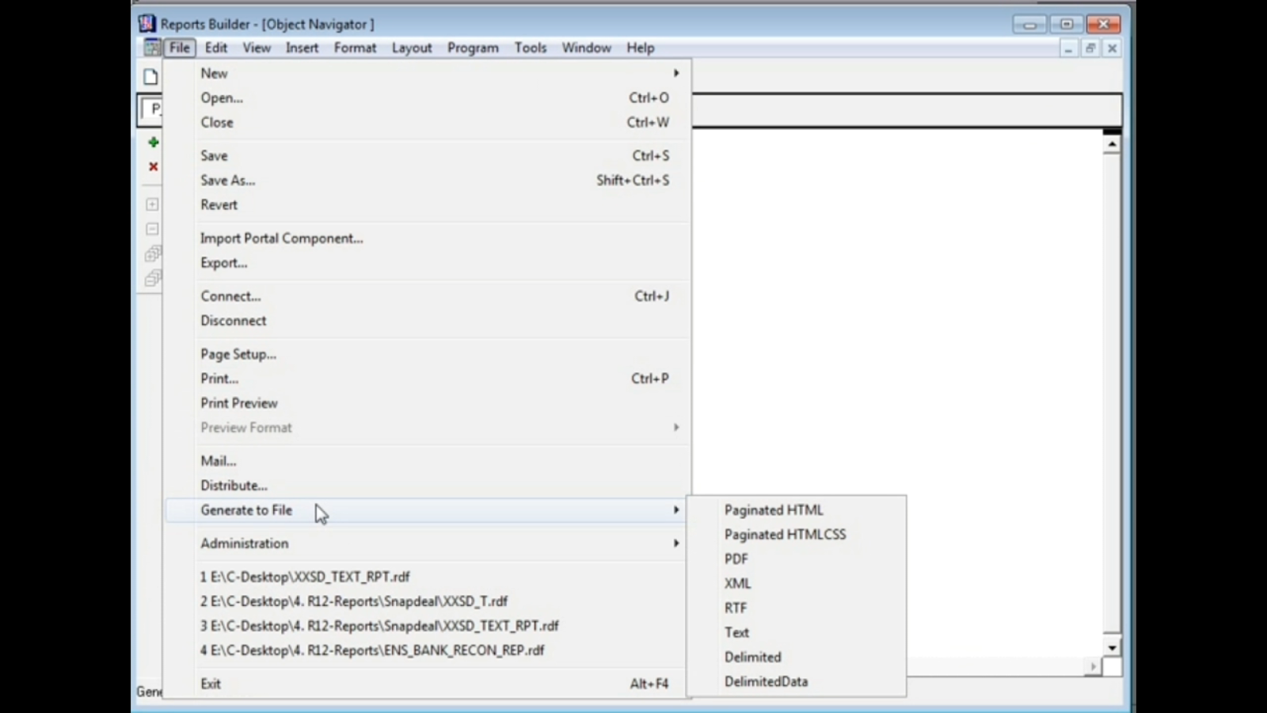
Task: Click the Reports Builder application icon
Action: [146, 24]
